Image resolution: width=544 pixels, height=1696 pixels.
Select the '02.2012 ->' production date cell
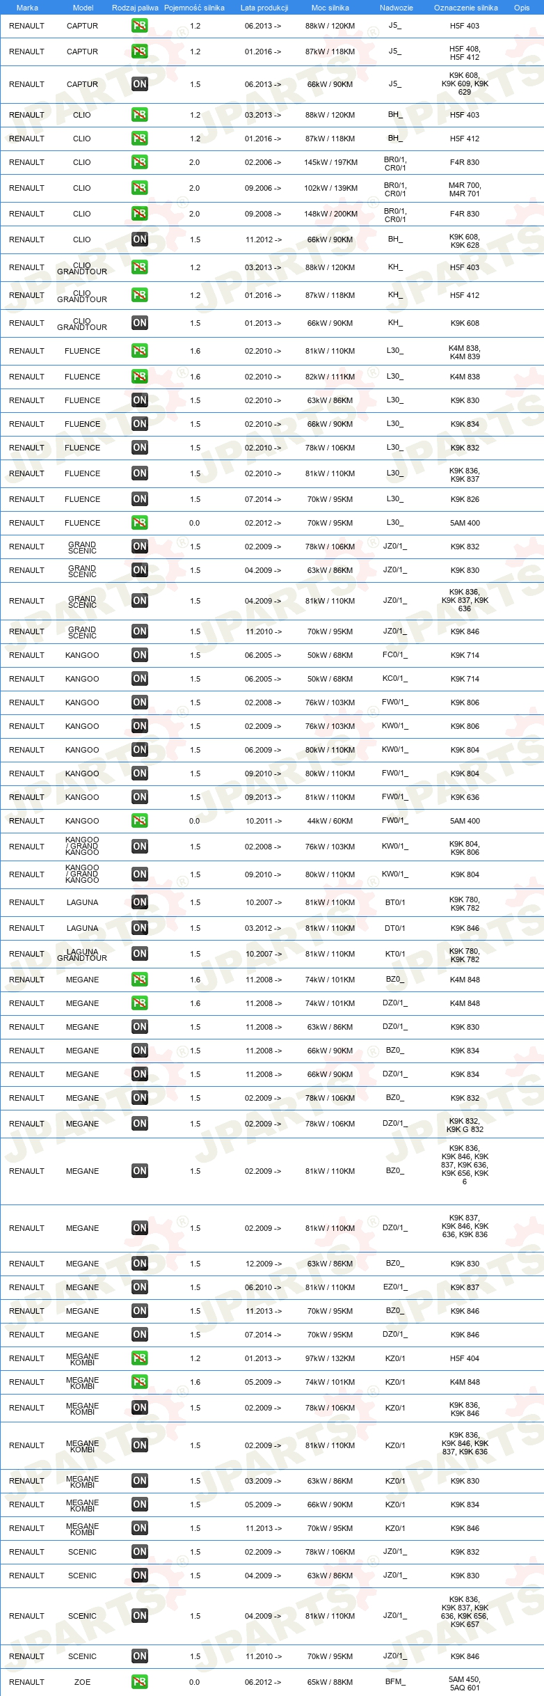[263, 523]
